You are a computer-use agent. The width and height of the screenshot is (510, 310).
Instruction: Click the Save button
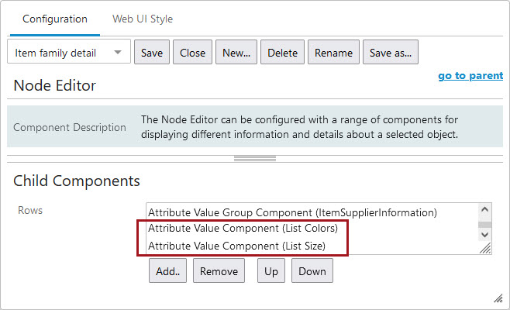click(152, 53)
